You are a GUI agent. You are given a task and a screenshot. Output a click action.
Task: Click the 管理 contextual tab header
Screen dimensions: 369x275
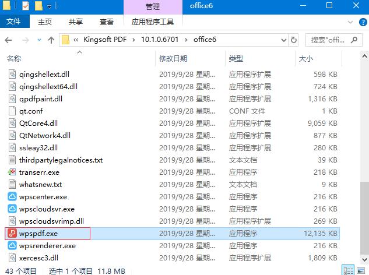(153, 7)
